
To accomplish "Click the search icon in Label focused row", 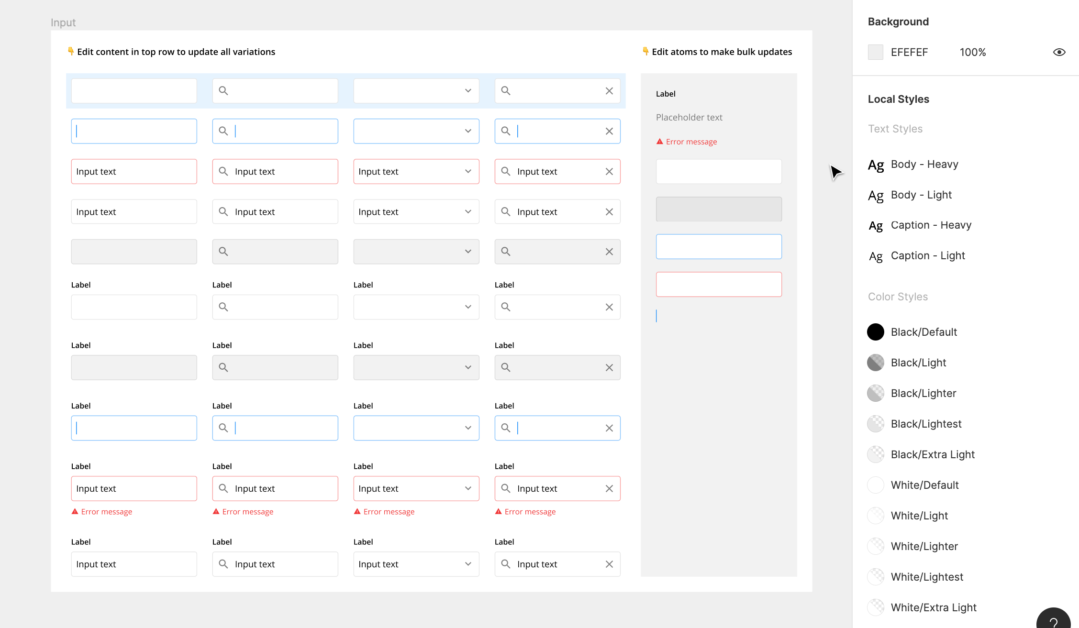I will click(222, 428).
